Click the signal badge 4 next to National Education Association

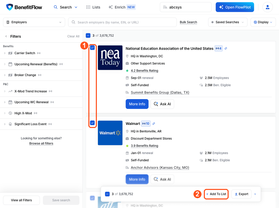coord(219,48)
